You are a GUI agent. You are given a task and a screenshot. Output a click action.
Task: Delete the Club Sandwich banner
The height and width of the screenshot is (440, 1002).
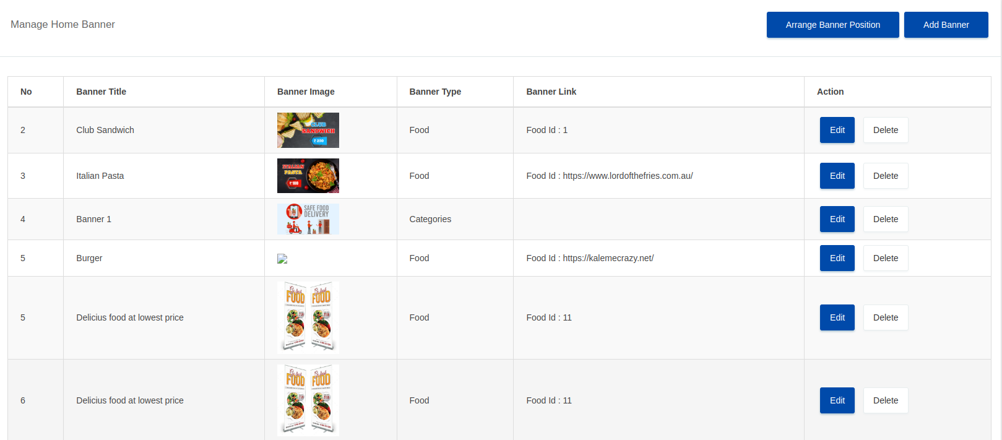point(885,130)
